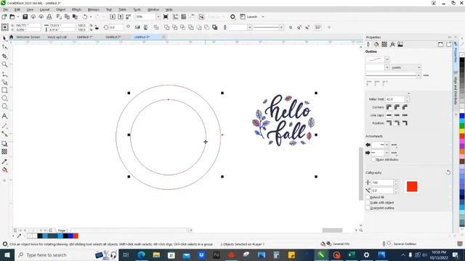Open end arrowhead dropdown

[387, 153]
